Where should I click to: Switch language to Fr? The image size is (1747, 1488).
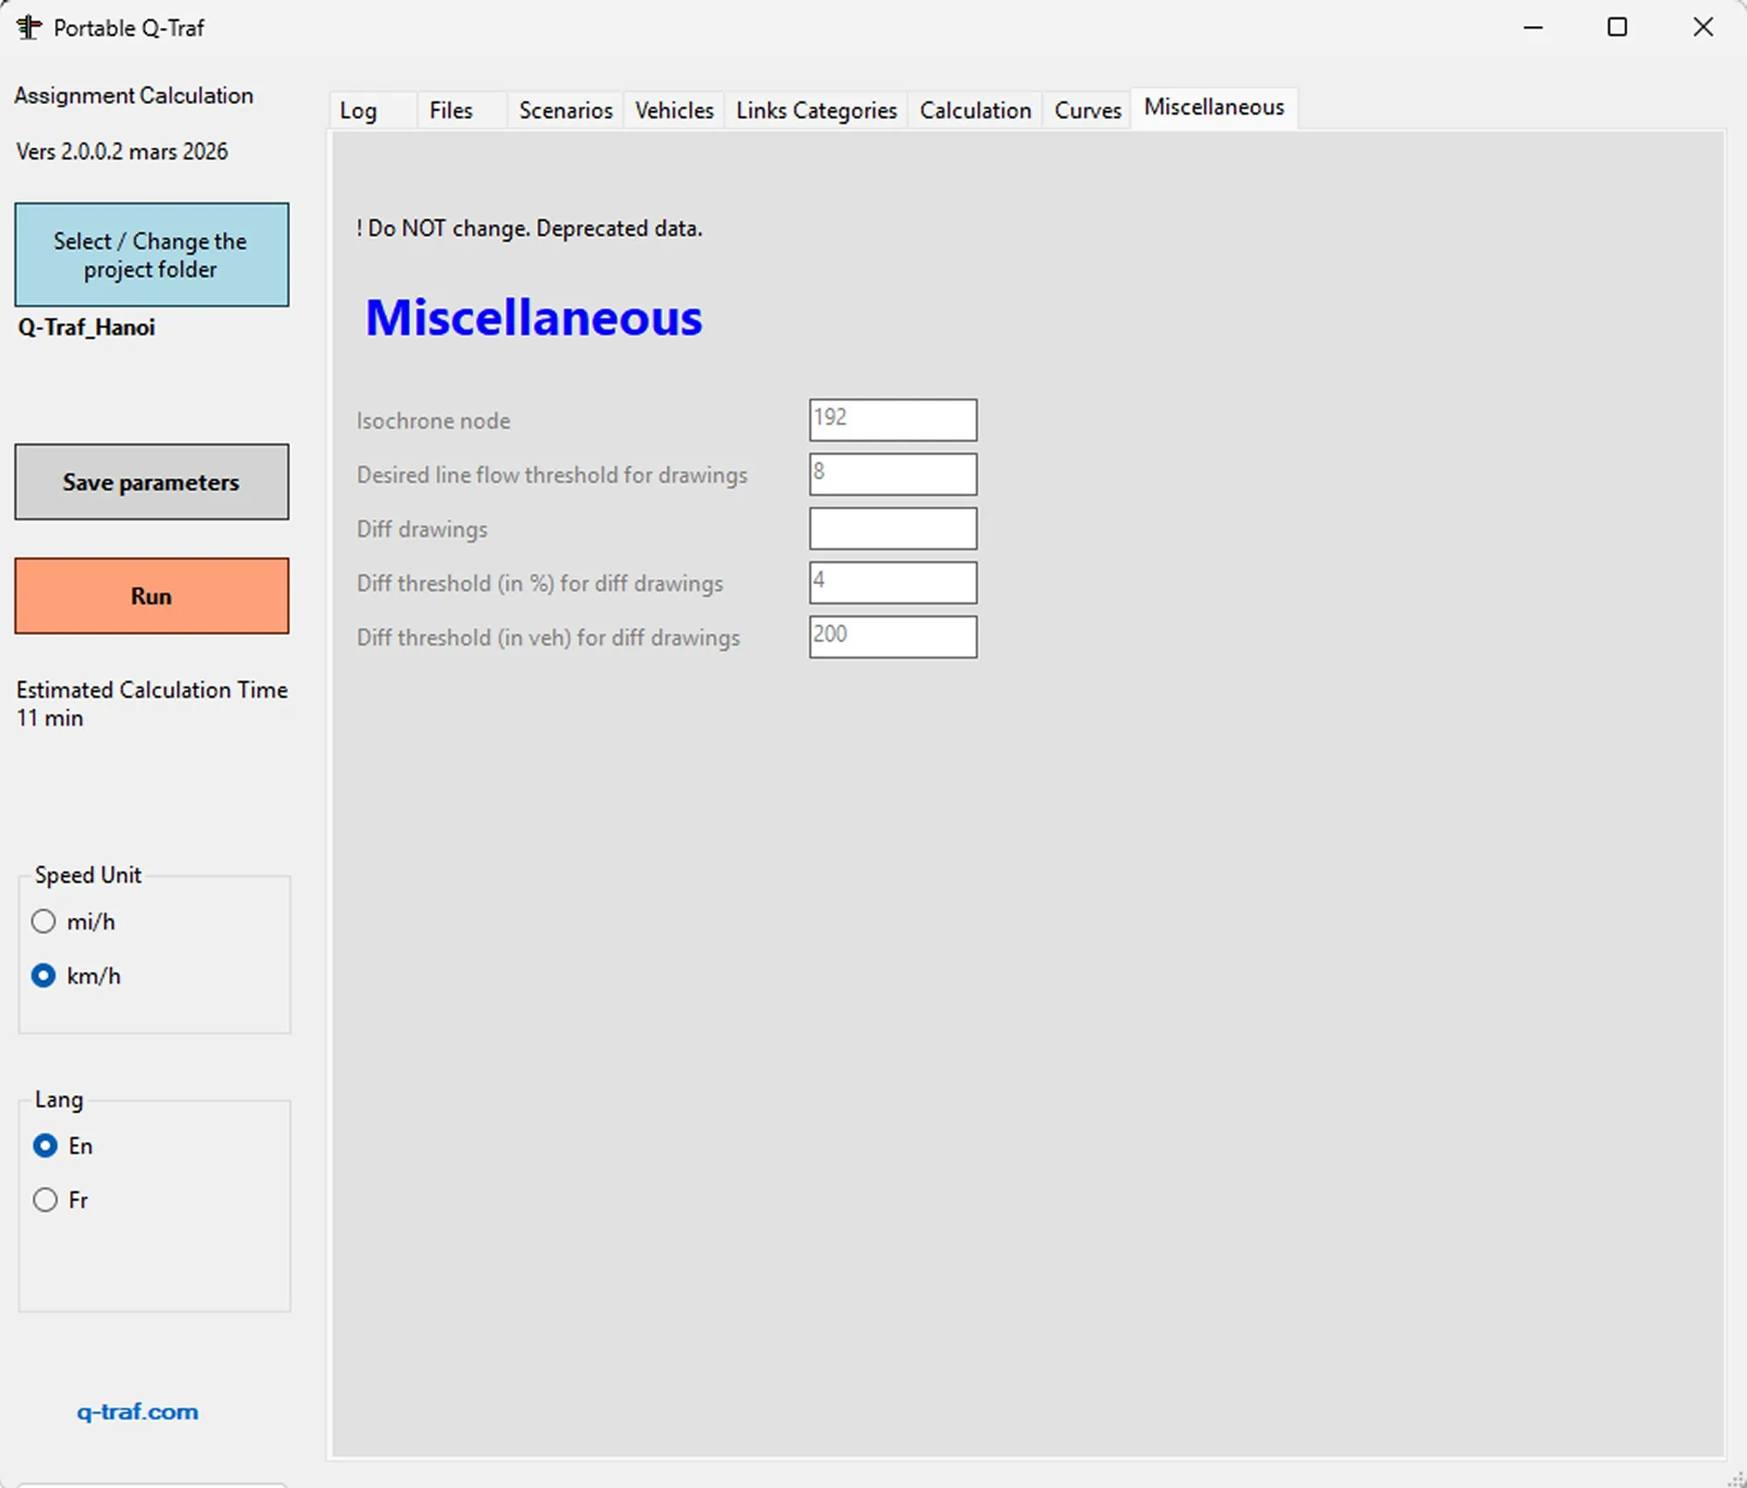pyautogui.click(x=45, y=1200)
